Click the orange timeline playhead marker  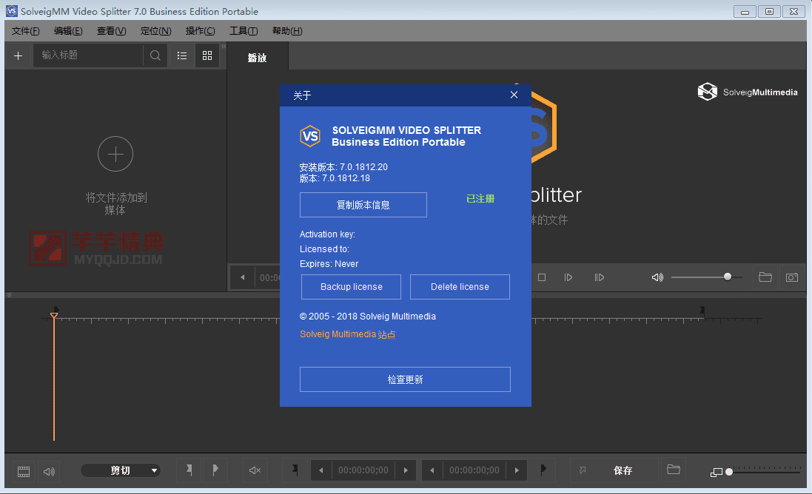coord(54,315)
